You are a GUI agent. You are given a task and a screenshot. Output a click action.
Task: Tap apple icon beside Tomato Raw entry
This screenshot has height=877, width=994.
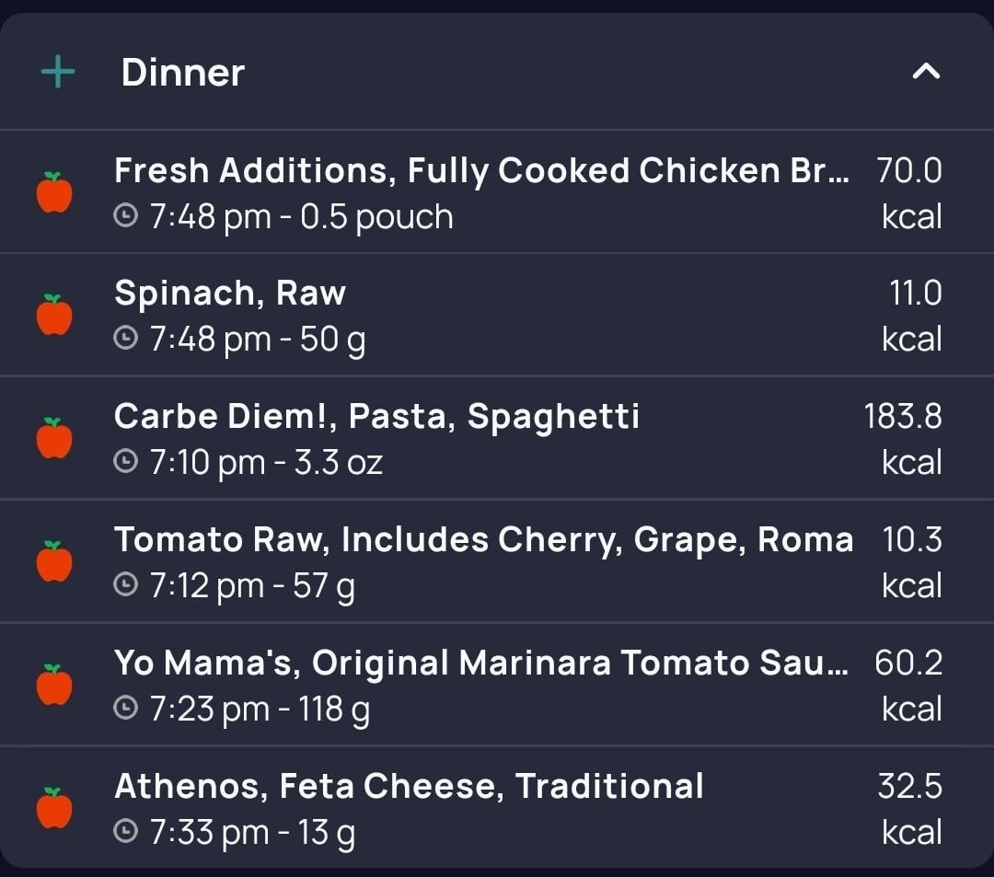(54, 561)
